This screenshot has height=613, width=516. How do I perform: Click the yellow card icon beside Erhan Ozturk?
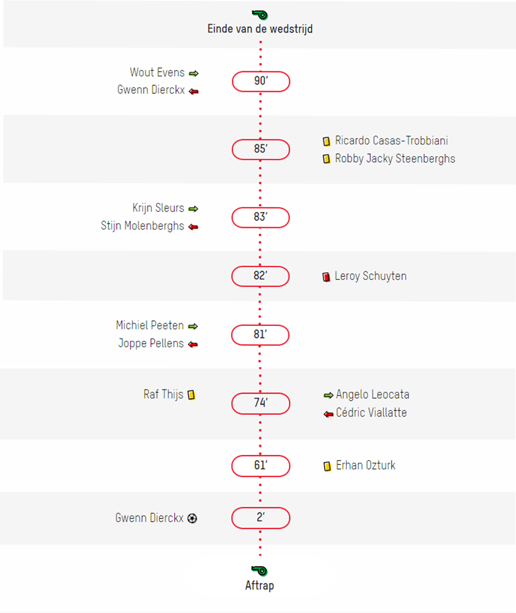(x=327, y=466)
